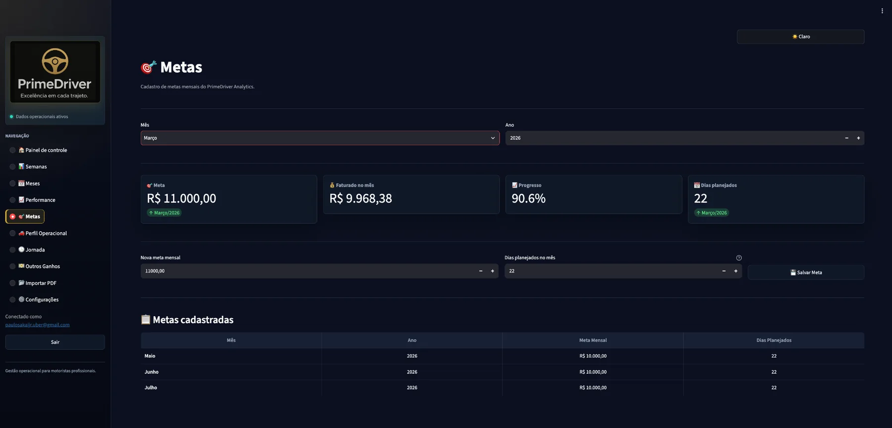The height and width of the screenshot is (428, 892).
Task: Decrement Nova meta mensal with minus
Action: (x=481, y=271)
